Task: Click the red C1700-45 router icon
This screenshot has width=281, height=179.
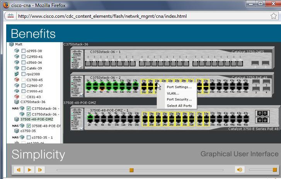Action: tap(17, 80)
